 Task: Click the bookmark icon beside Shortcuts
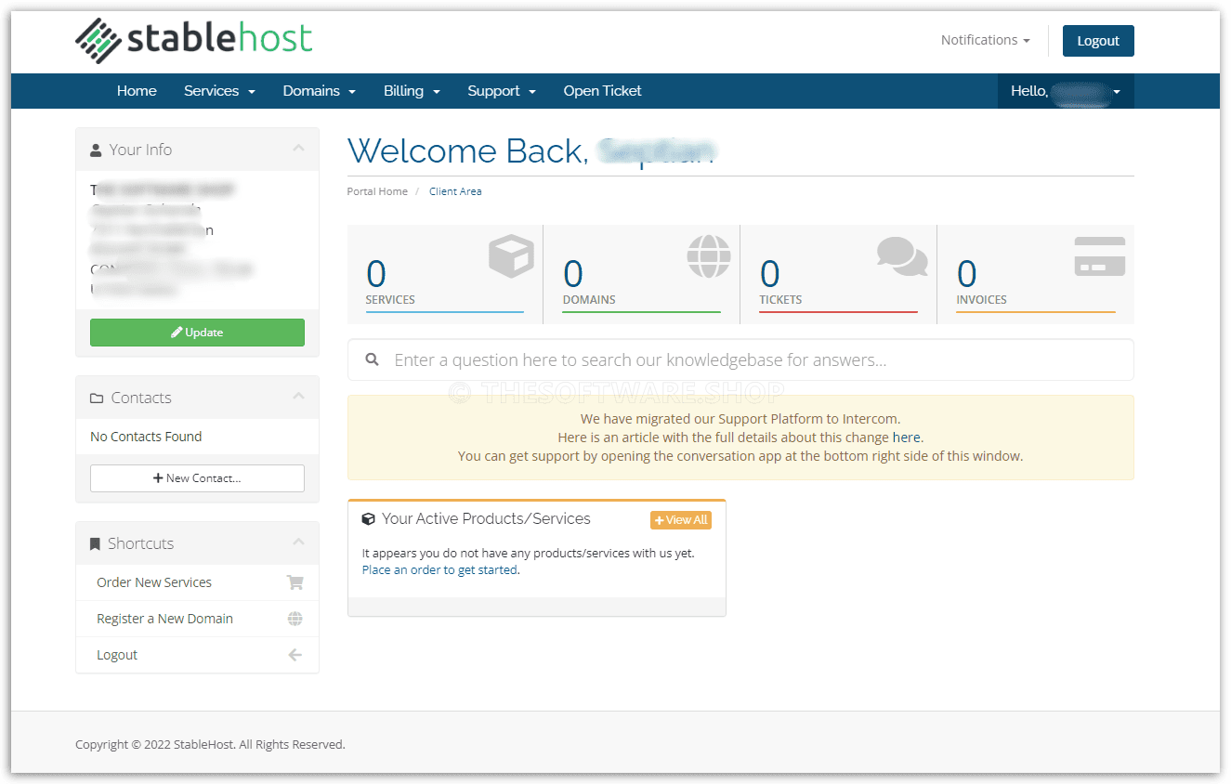(x=95, y=544)
